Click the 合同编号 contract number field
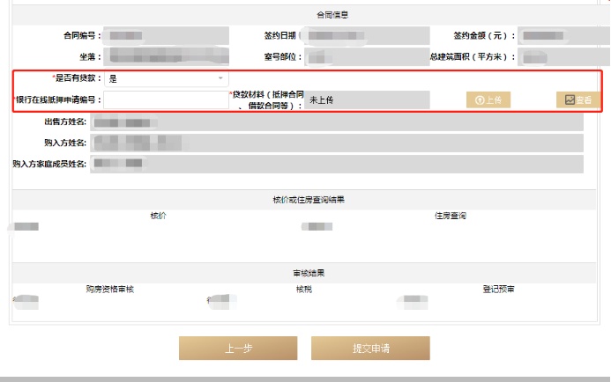This screenshot has height=382, width=611. point(166,36)
